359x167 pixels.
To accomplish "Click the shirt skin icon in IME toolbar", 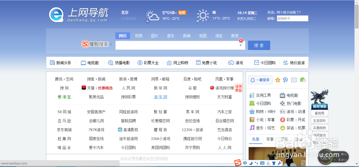I will tap(274, 163).
